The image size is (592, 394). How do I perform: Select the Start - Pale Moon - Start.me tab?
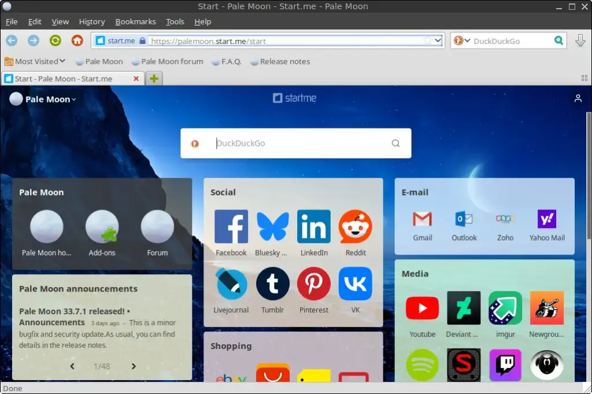pyautogui.click(x=72, y=79)
